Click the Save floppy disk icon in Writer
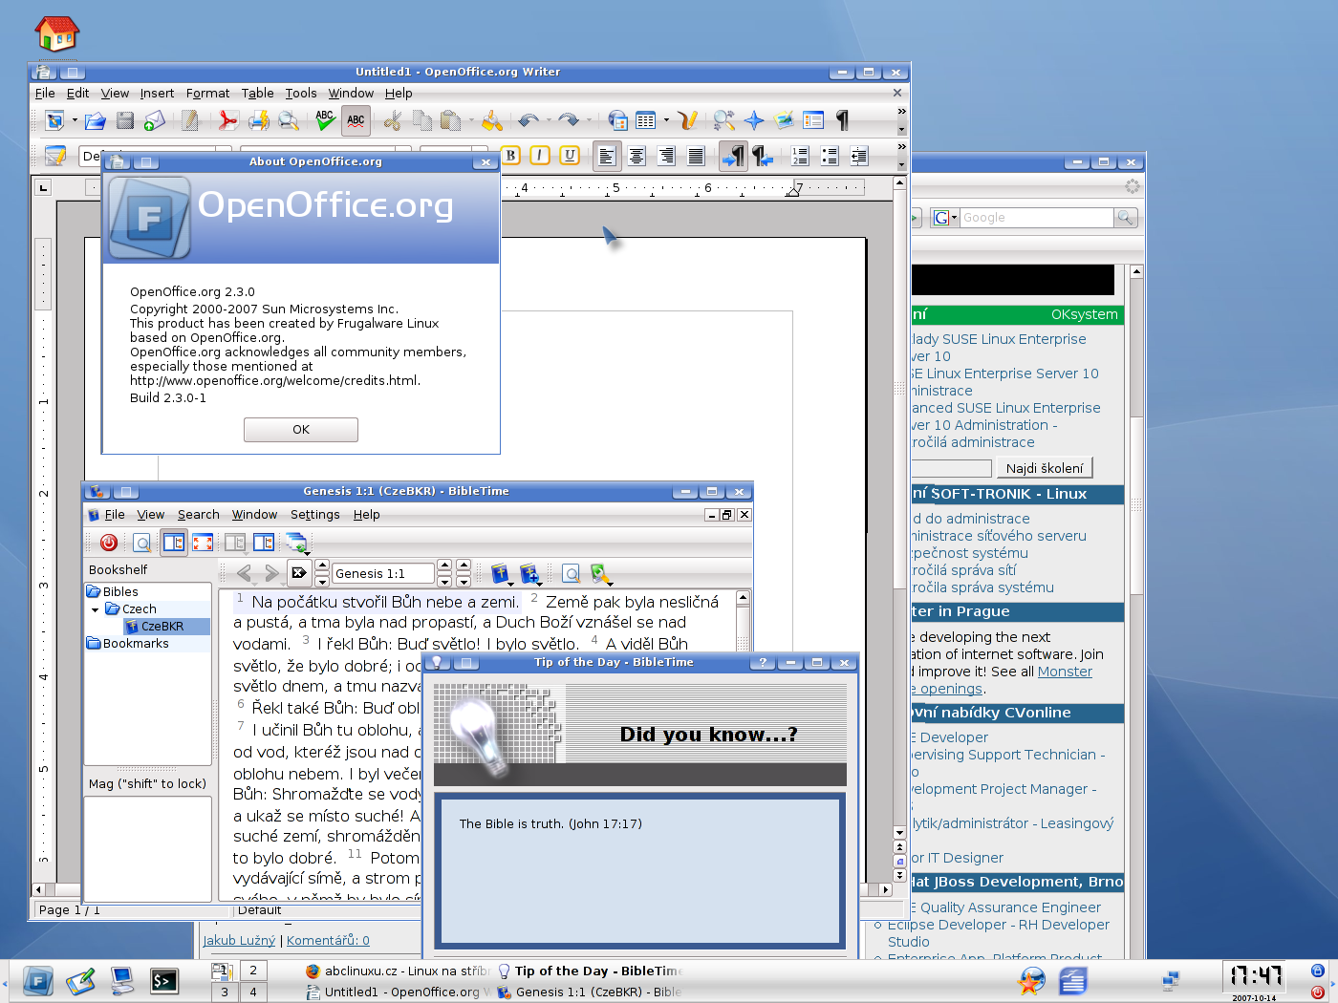 click(x=125, y=120)
